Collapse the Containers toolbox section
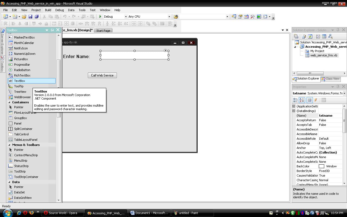 pos(9,102)
